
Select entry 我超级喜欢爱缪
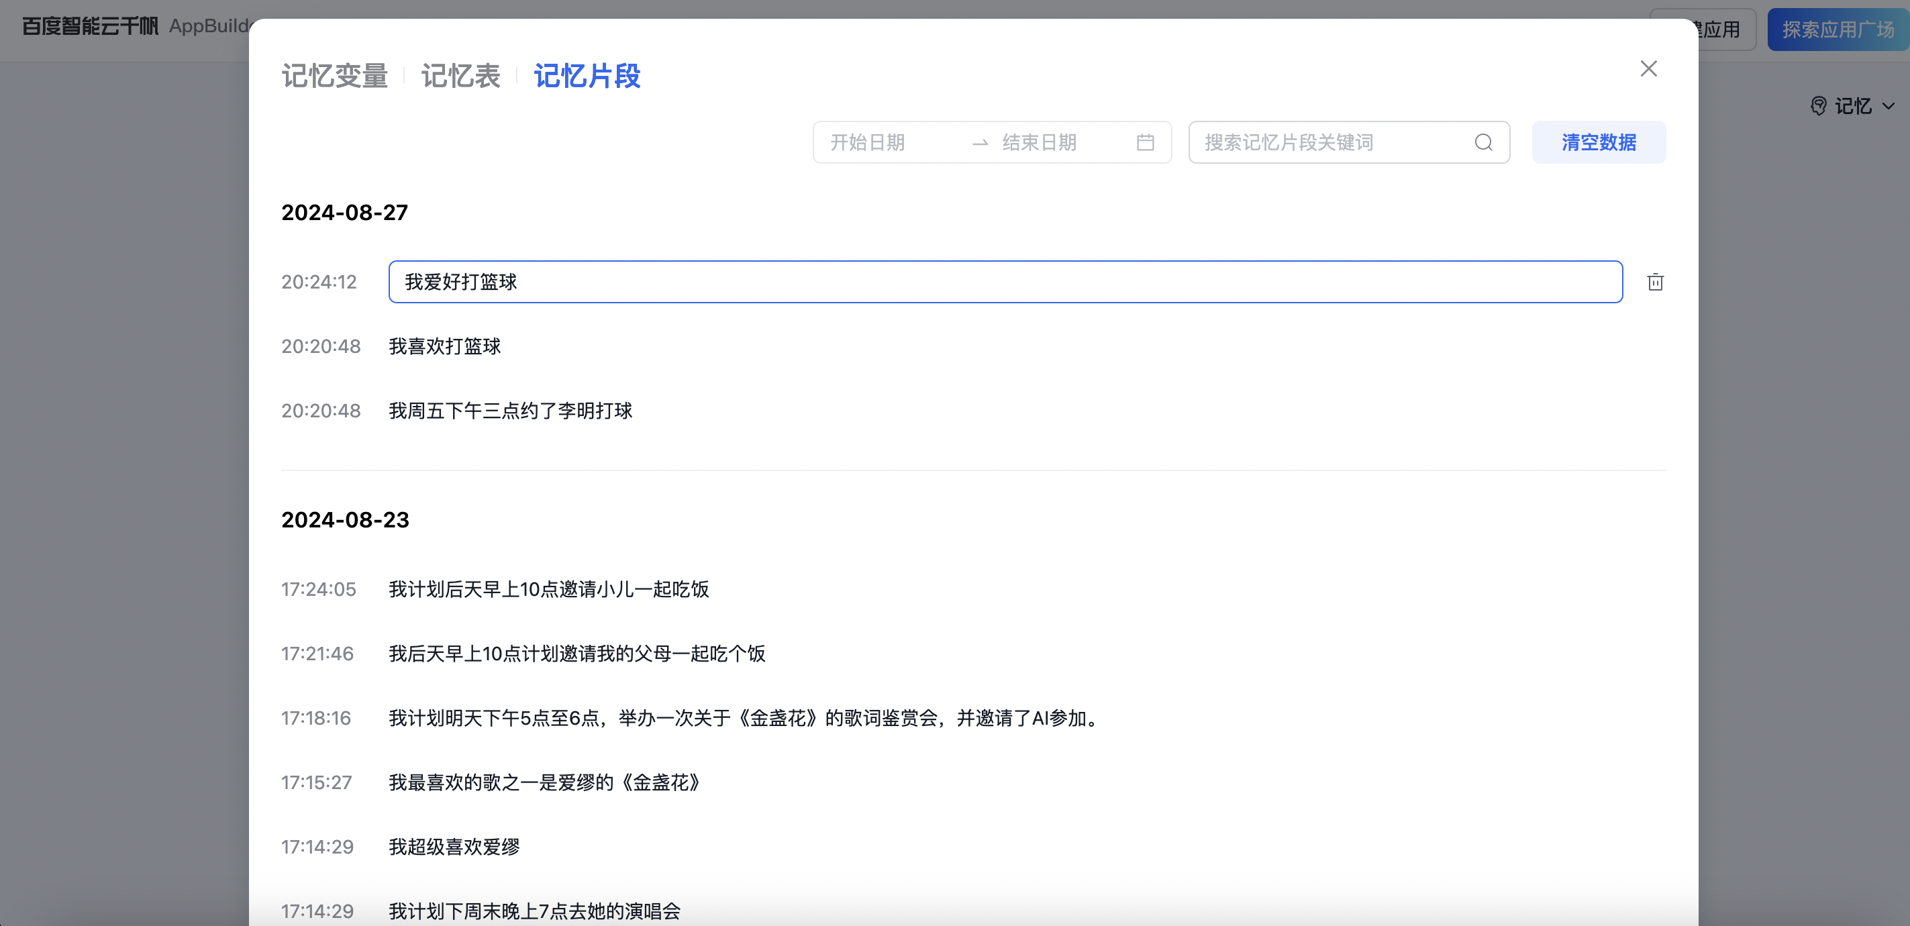[454, 847]
